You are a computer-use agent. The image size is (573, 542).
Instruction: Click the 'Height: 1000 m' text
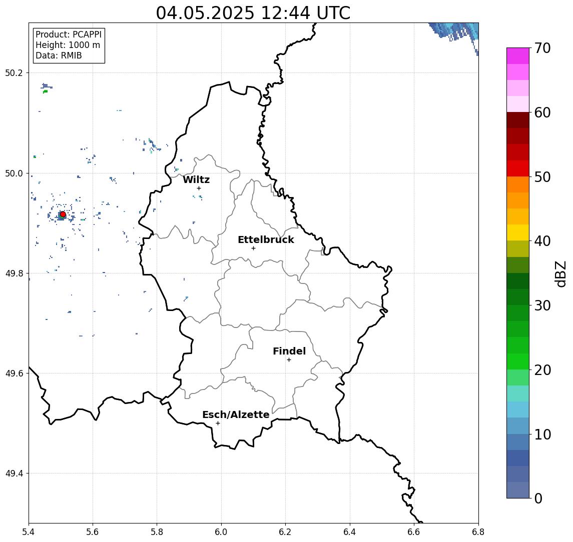coord(68,45)
